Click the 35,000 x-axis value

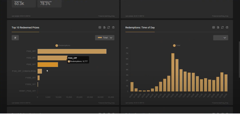tap(111, 97)
